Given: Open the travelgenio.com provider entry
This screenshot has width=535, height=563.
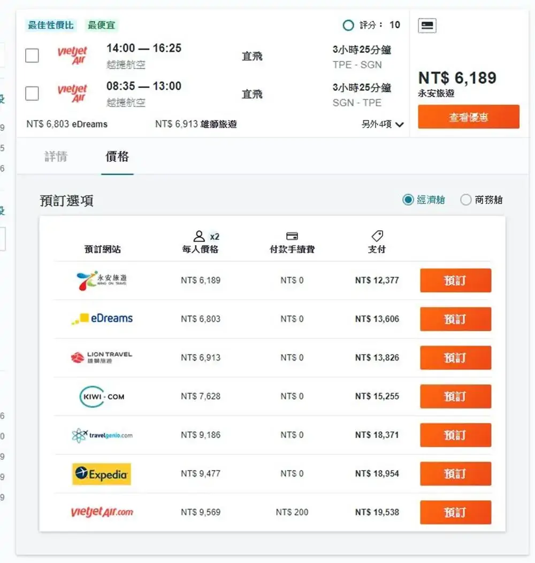Looking at the screenshot, I should [101, 435].
